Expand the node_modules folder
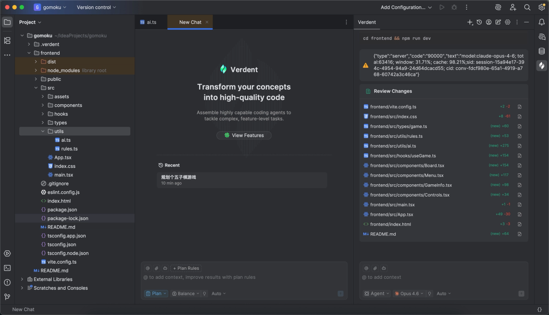Image resolution: width=549 pixels, height=315 pixels. point(36,70)
